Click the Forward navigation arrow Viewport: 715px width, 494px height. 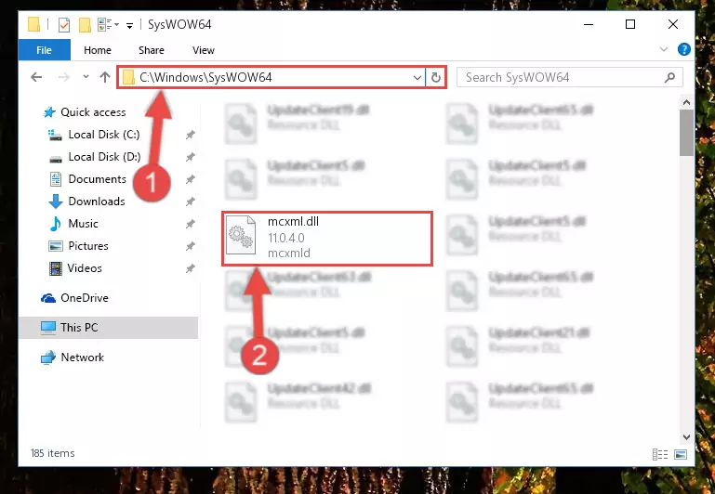coord(64,77)
